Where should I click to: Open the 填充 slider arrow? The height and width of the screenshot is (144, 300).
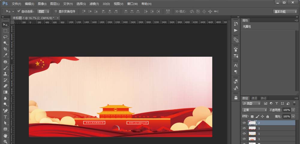point(293,116)
